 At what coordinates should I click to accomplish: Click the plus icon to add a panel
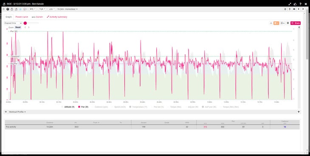coord(299,112)
